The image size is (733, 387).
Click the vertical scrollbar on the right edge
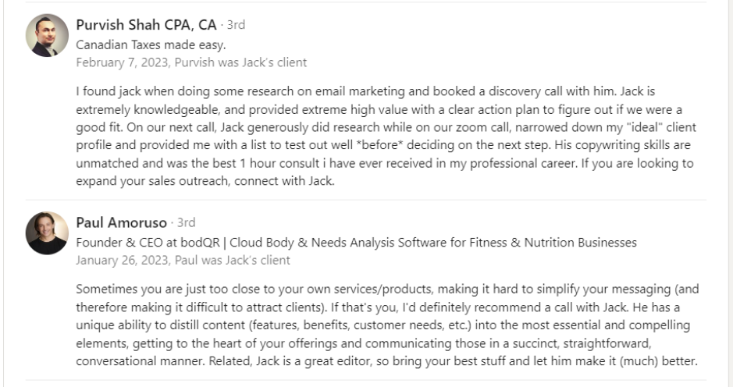[729, 193]
